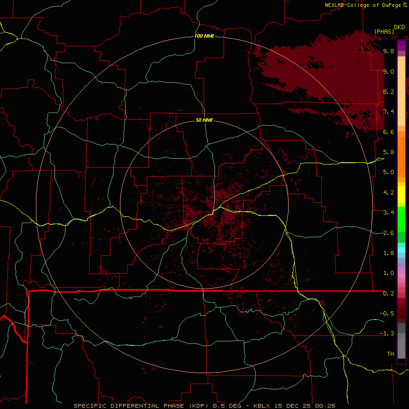Click the KBLX radar site identifier text

point(262,406)
